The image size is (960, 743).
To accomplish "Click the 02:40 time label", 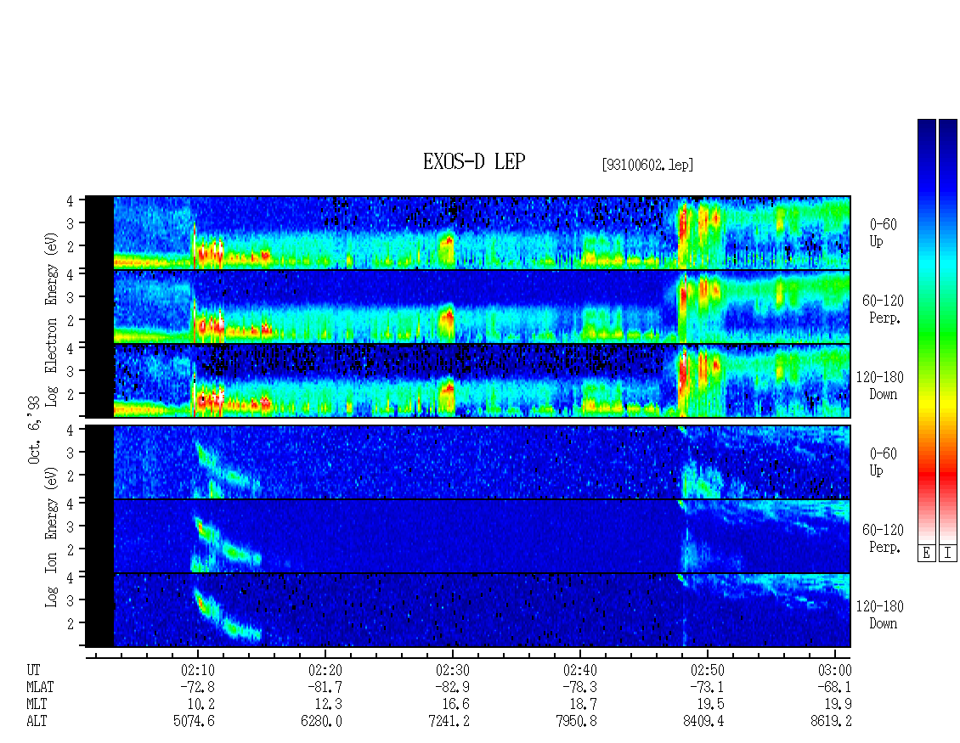I will tap(579, 670).
